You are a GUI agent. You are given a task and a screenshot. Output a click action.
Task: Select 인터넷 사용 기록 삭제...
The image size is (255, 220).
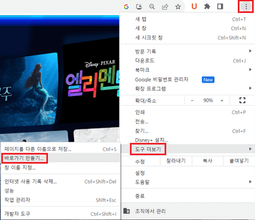pyautogui.click(x=60, y=181)
